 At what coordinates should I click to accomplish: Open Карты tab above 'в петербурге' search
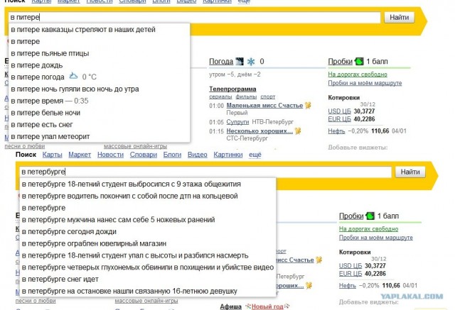[52, 155]
